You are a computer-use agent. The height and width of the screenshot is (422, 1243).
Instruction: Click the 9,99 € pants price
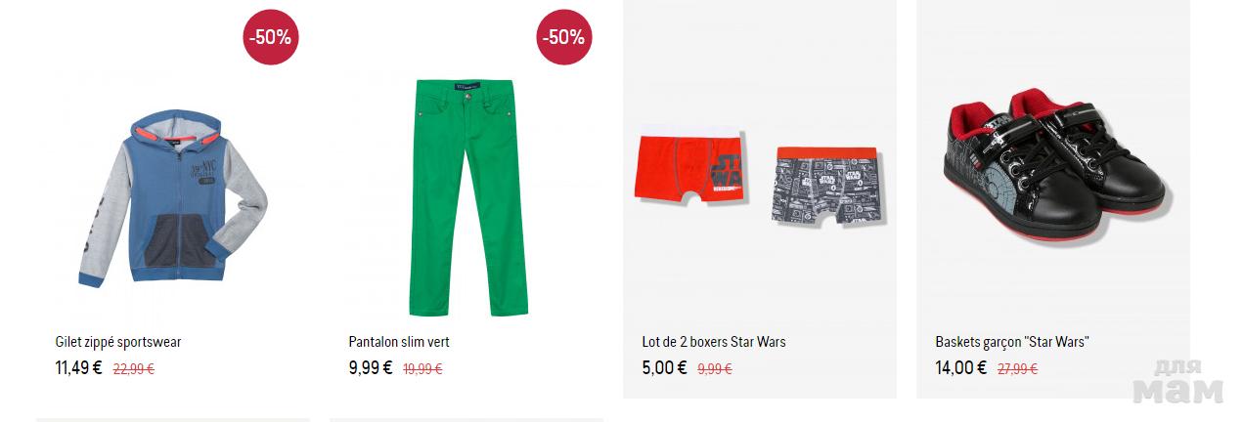tap(371, 368)
